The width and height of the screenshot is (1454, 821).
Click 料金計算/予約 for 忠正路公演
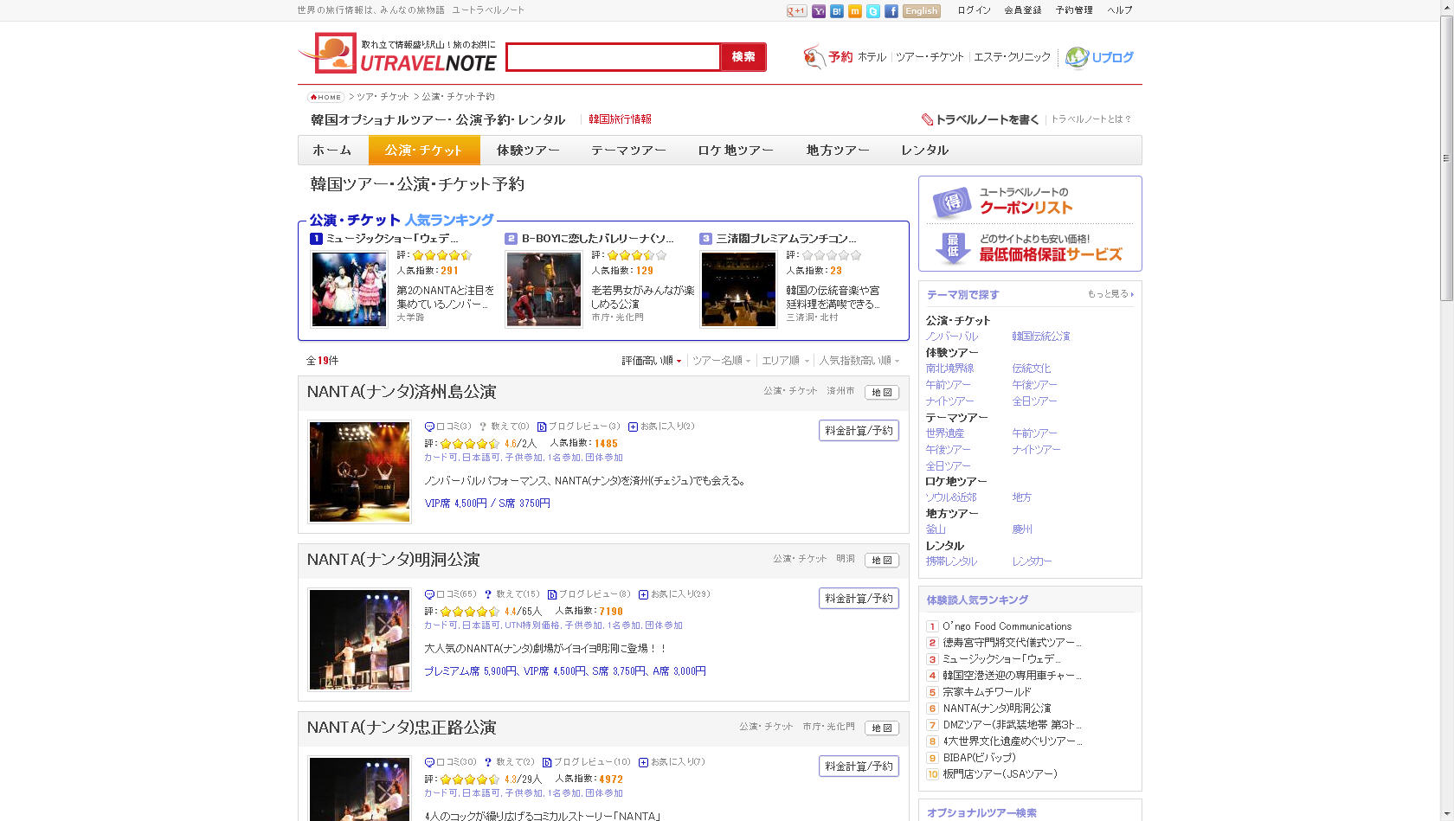coord(859,766)
